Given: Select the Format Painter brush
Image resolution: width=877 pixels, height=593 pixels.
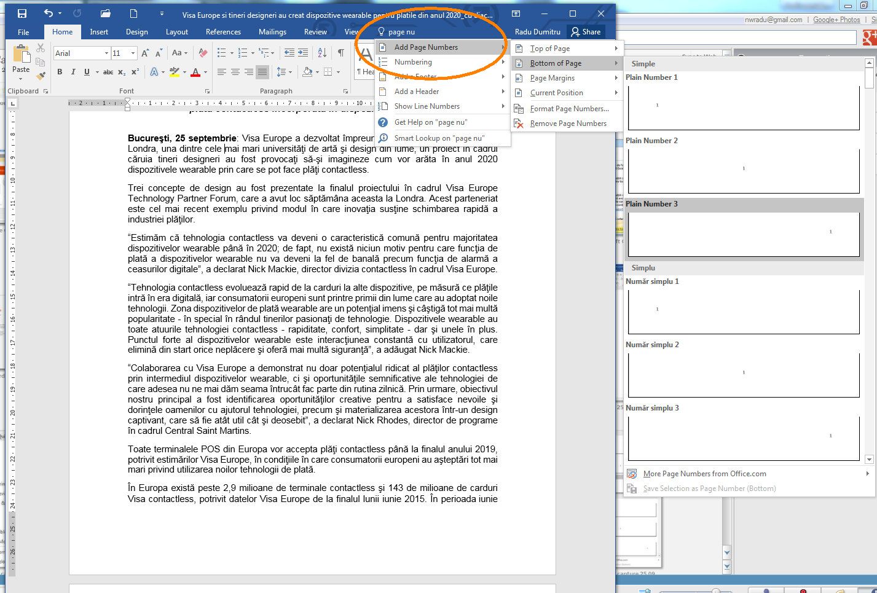Looking at the screenshot, I should tap(41, 76).
